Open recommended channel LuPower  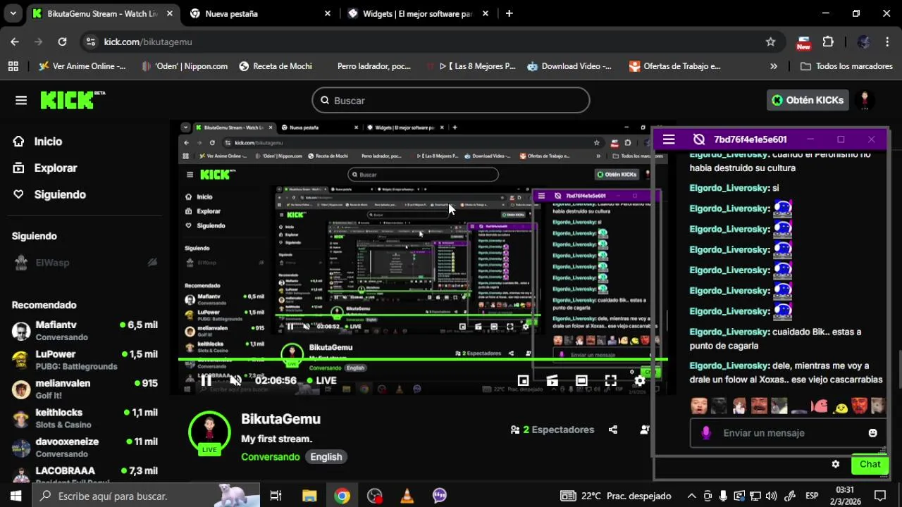coord(85,360)
